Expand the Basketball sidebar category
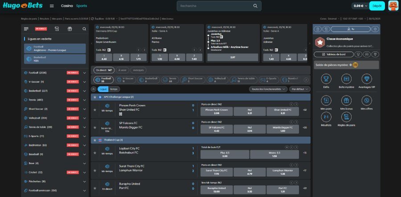Screen dimensions: 401x197 [84, 91]
